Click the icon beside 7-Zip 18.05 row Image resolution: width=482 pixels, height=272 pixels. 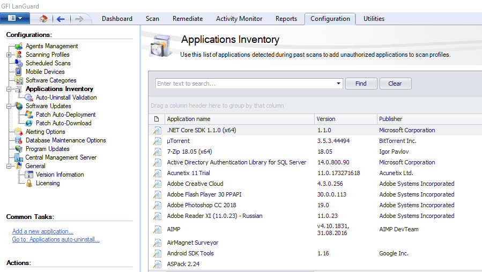(158, 152)
